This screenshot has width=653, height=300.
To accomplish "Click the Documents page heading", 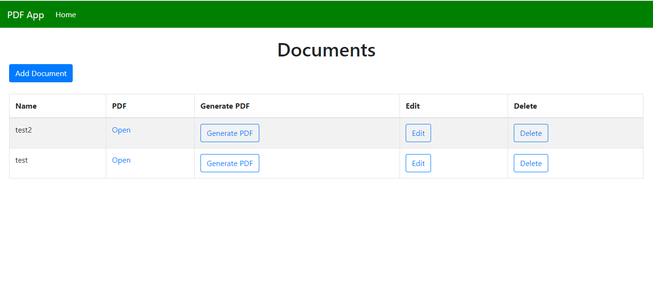I will pos(326,50).
